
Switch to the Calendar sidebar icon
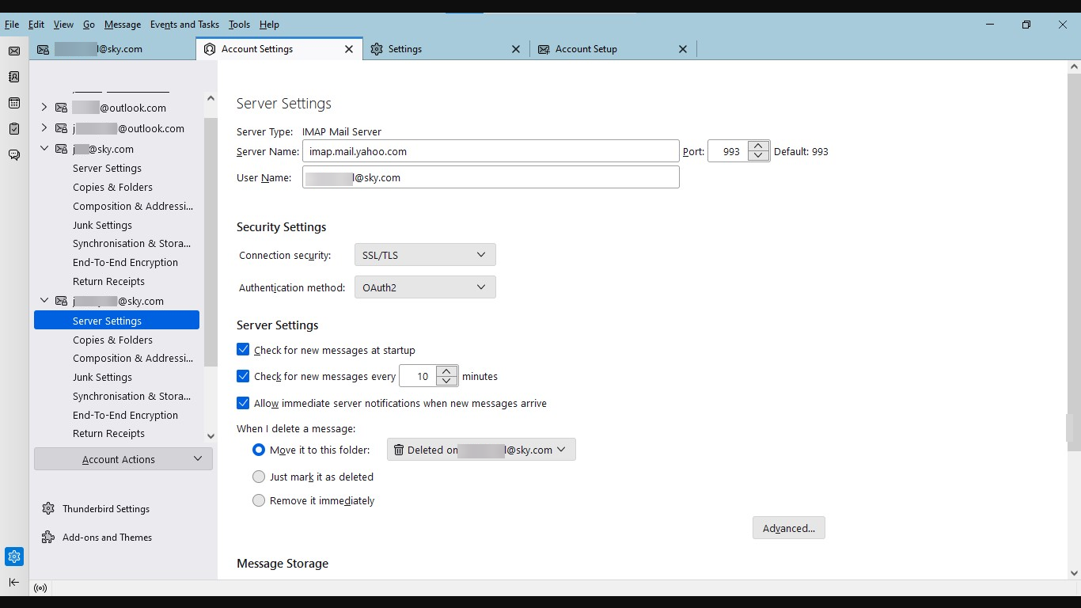point(14,103)
